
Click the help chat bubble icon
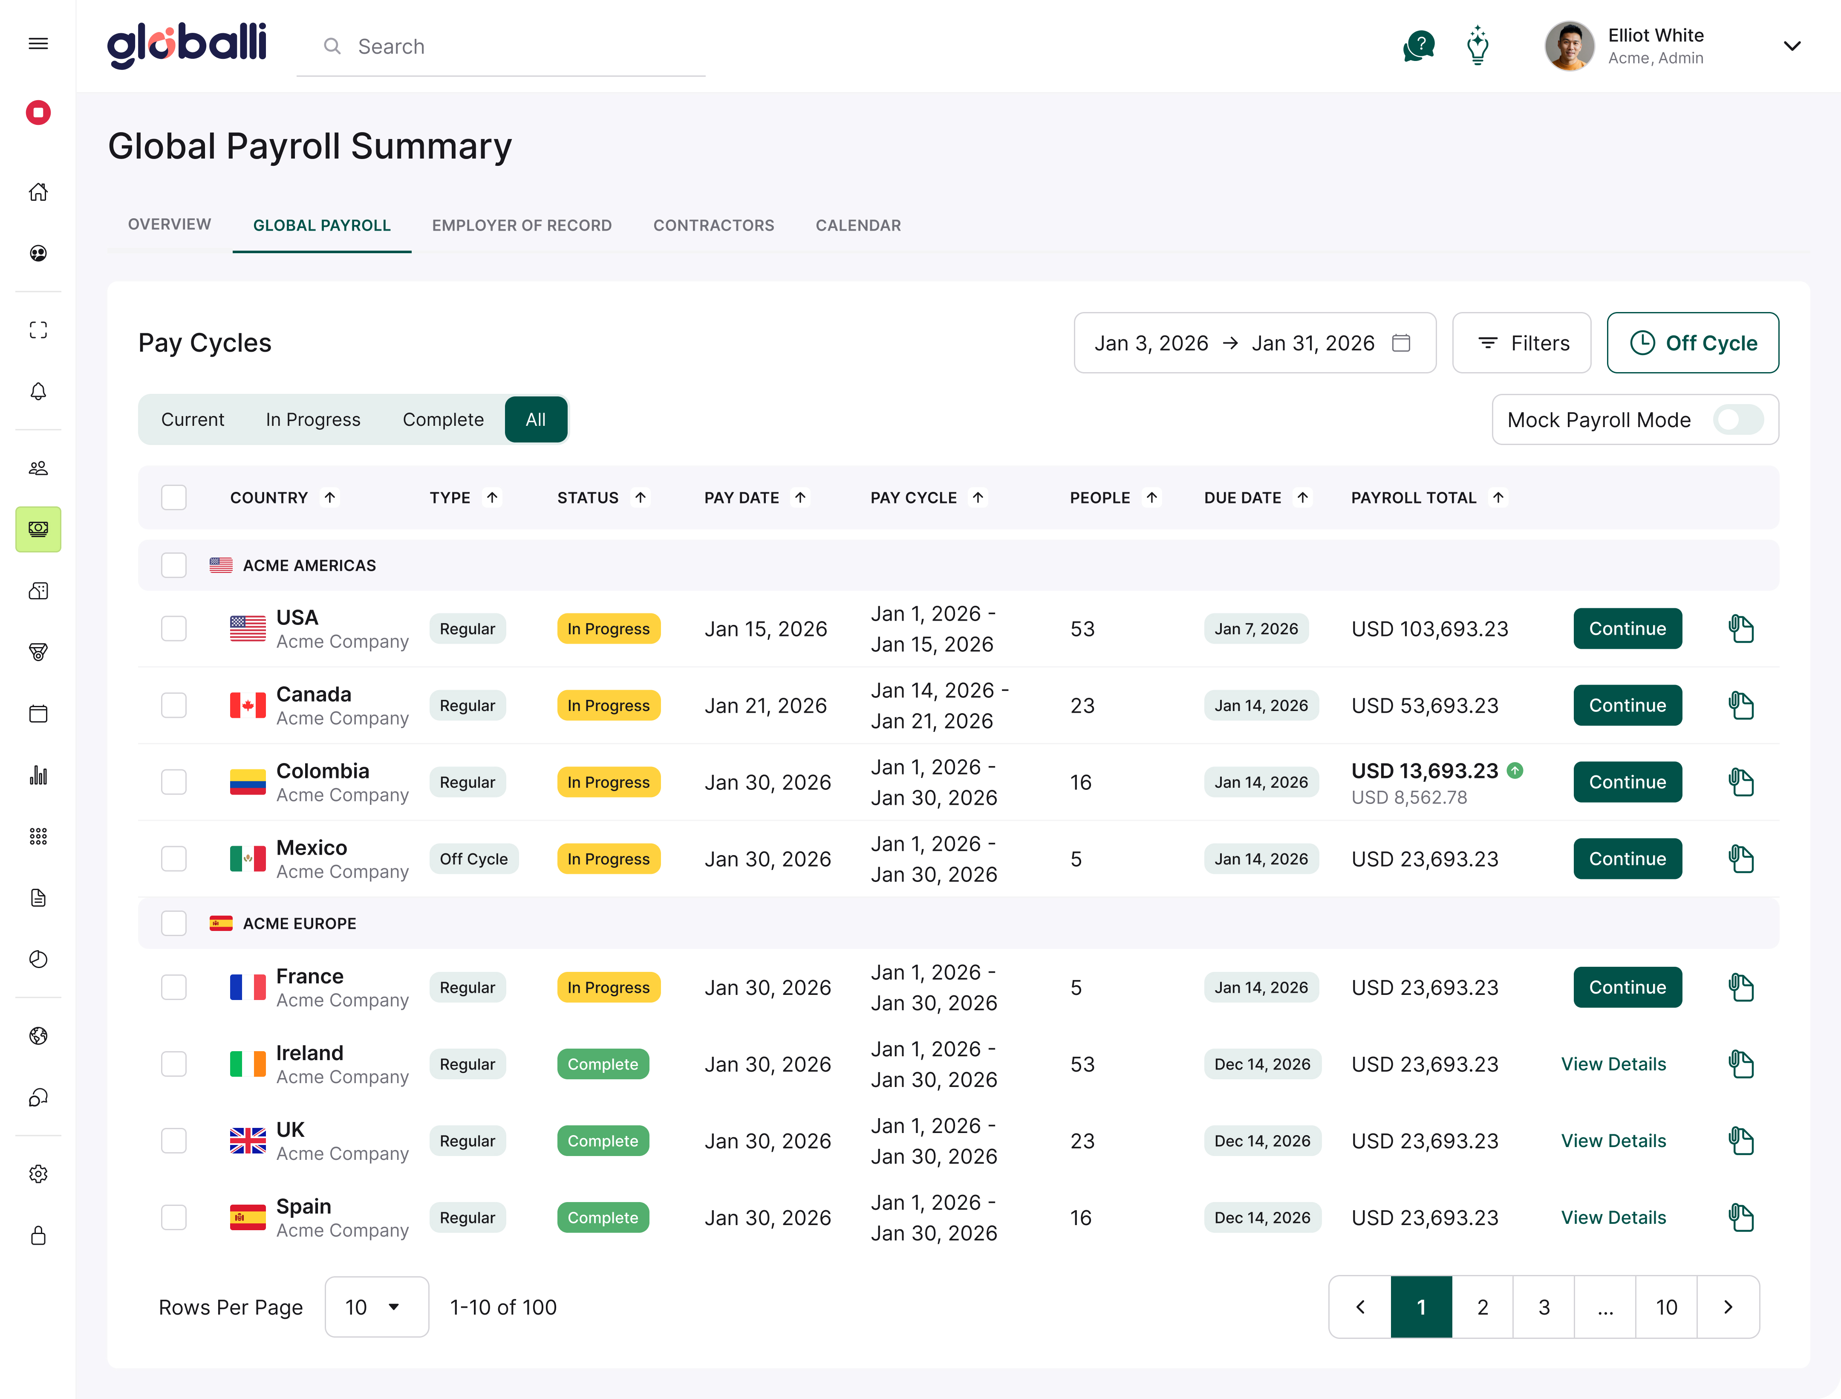click(x=1418, y=46)
